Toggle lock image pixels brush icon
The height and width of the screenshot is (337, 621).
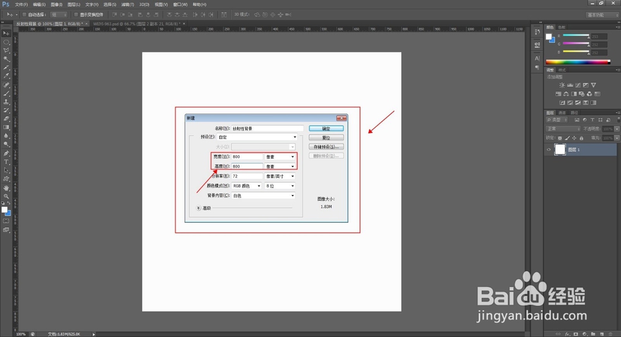point(567,138)
